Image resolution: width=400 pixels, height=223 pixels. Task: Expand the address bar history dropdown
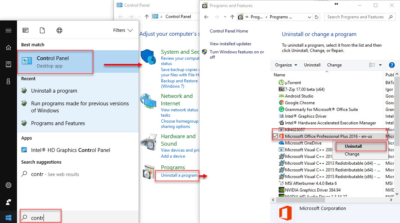[309, 17]
